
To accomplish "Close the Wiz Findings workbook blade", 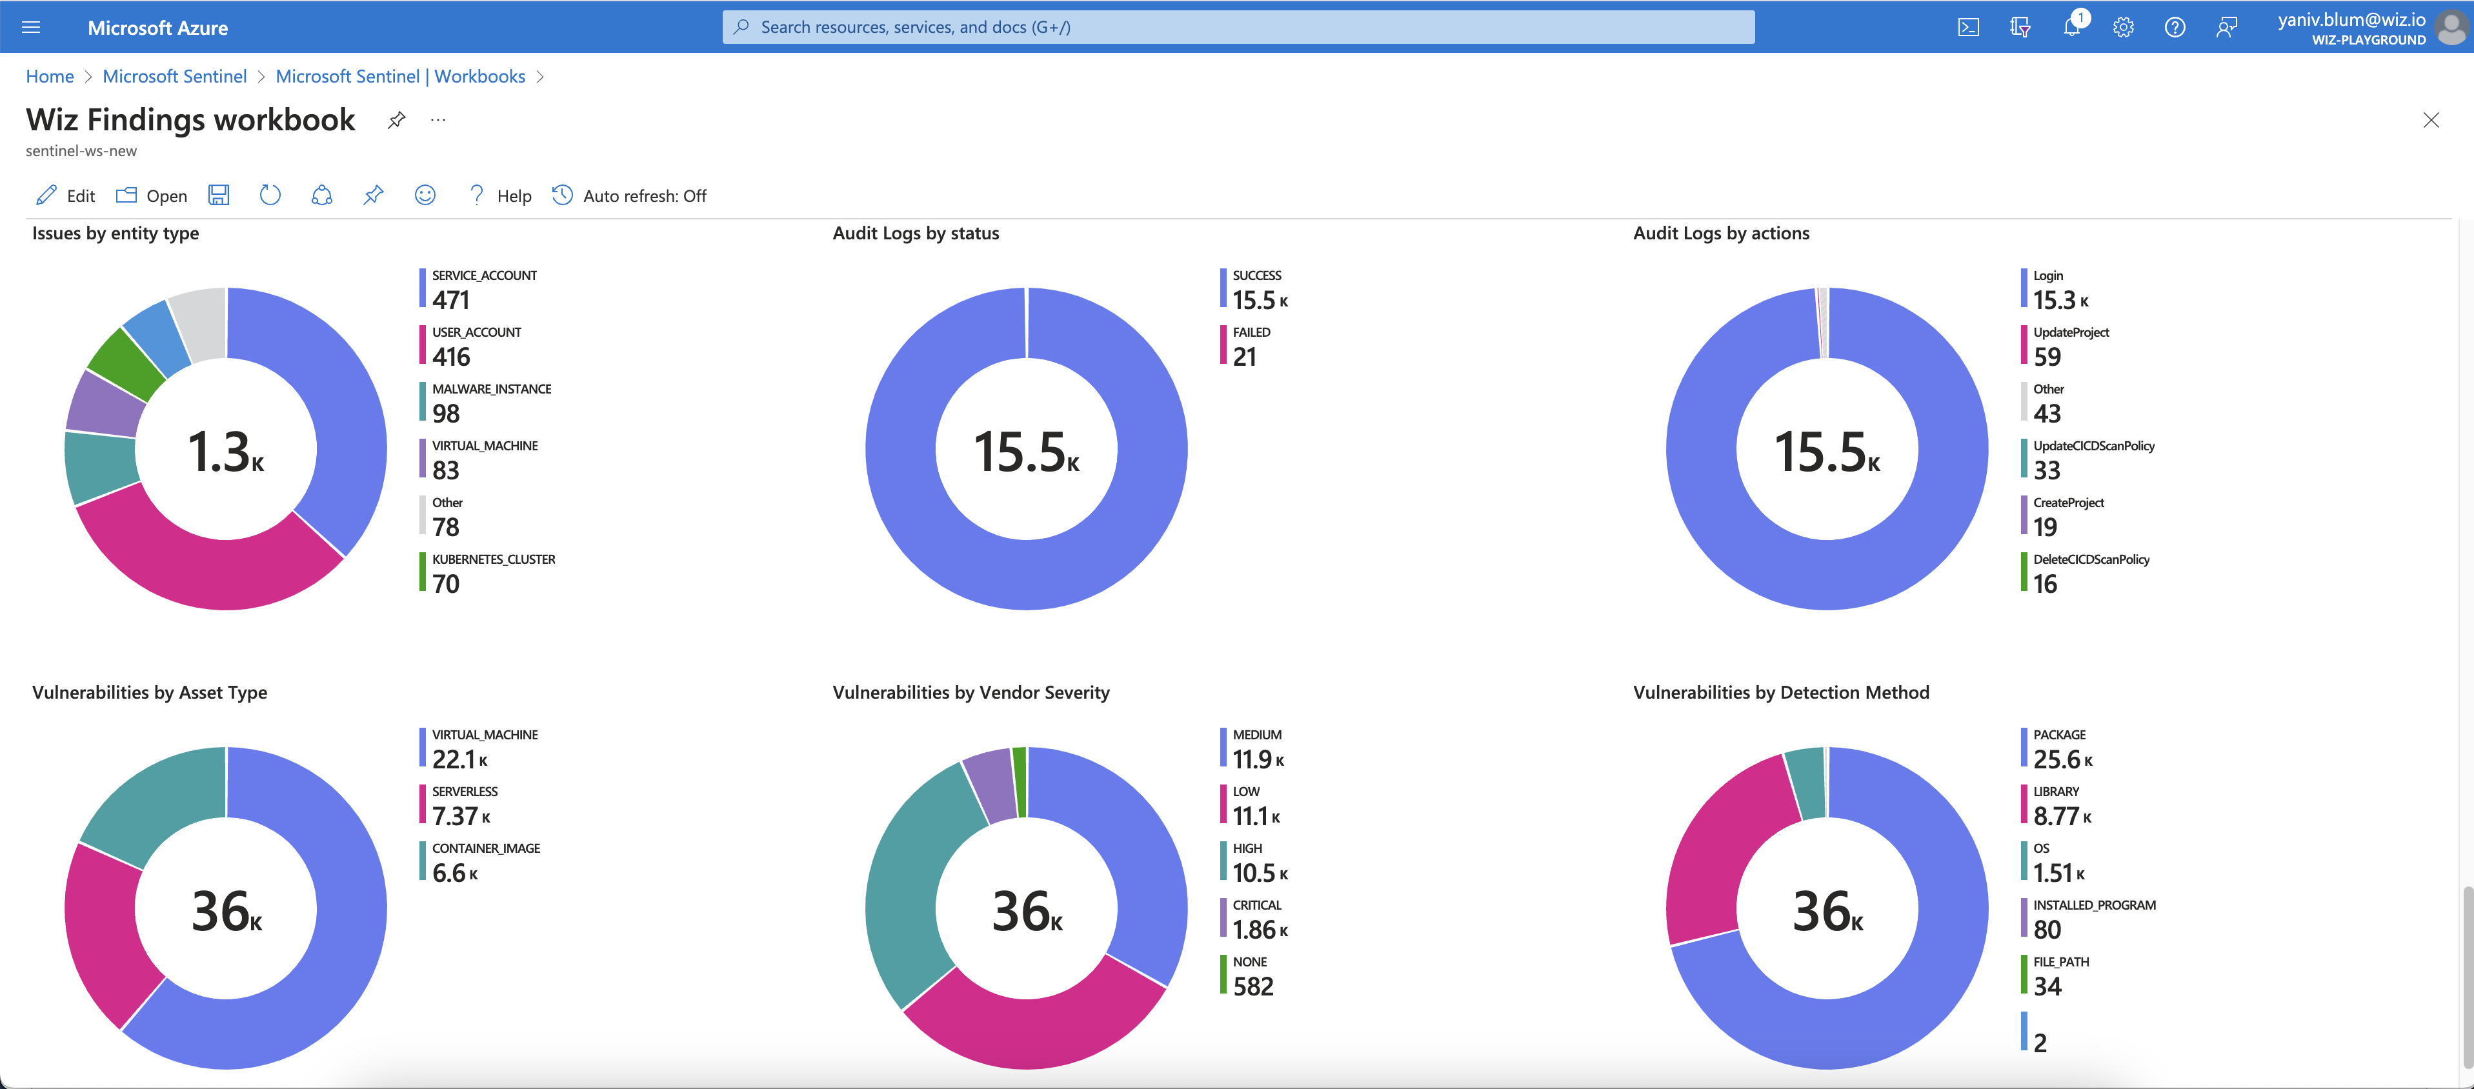I will (2431, 120).
